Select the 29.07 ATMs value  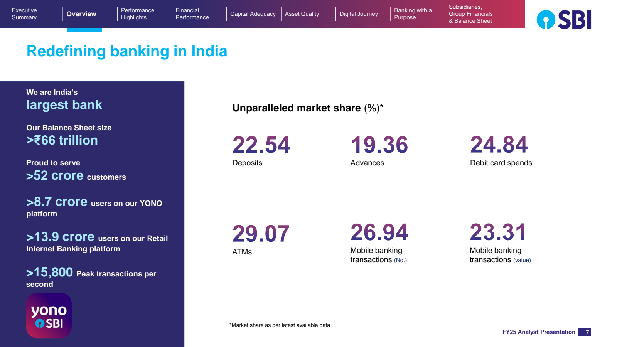pos(261,234)
